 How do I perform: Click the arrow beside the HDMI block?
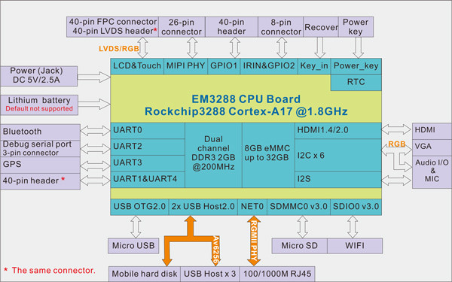pos(396,129)
